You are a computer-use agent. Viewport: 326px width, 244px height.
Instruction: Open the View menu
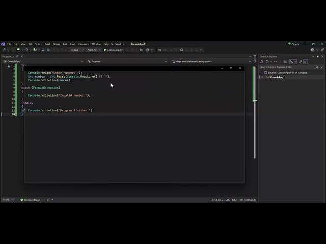pyautogui.click(x=23, y=44)
